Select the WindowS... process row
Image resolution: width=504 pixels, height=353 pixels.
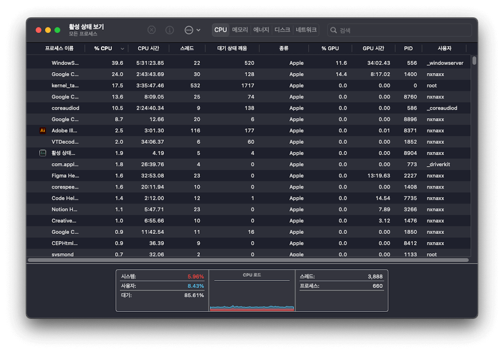pos(249,63)
